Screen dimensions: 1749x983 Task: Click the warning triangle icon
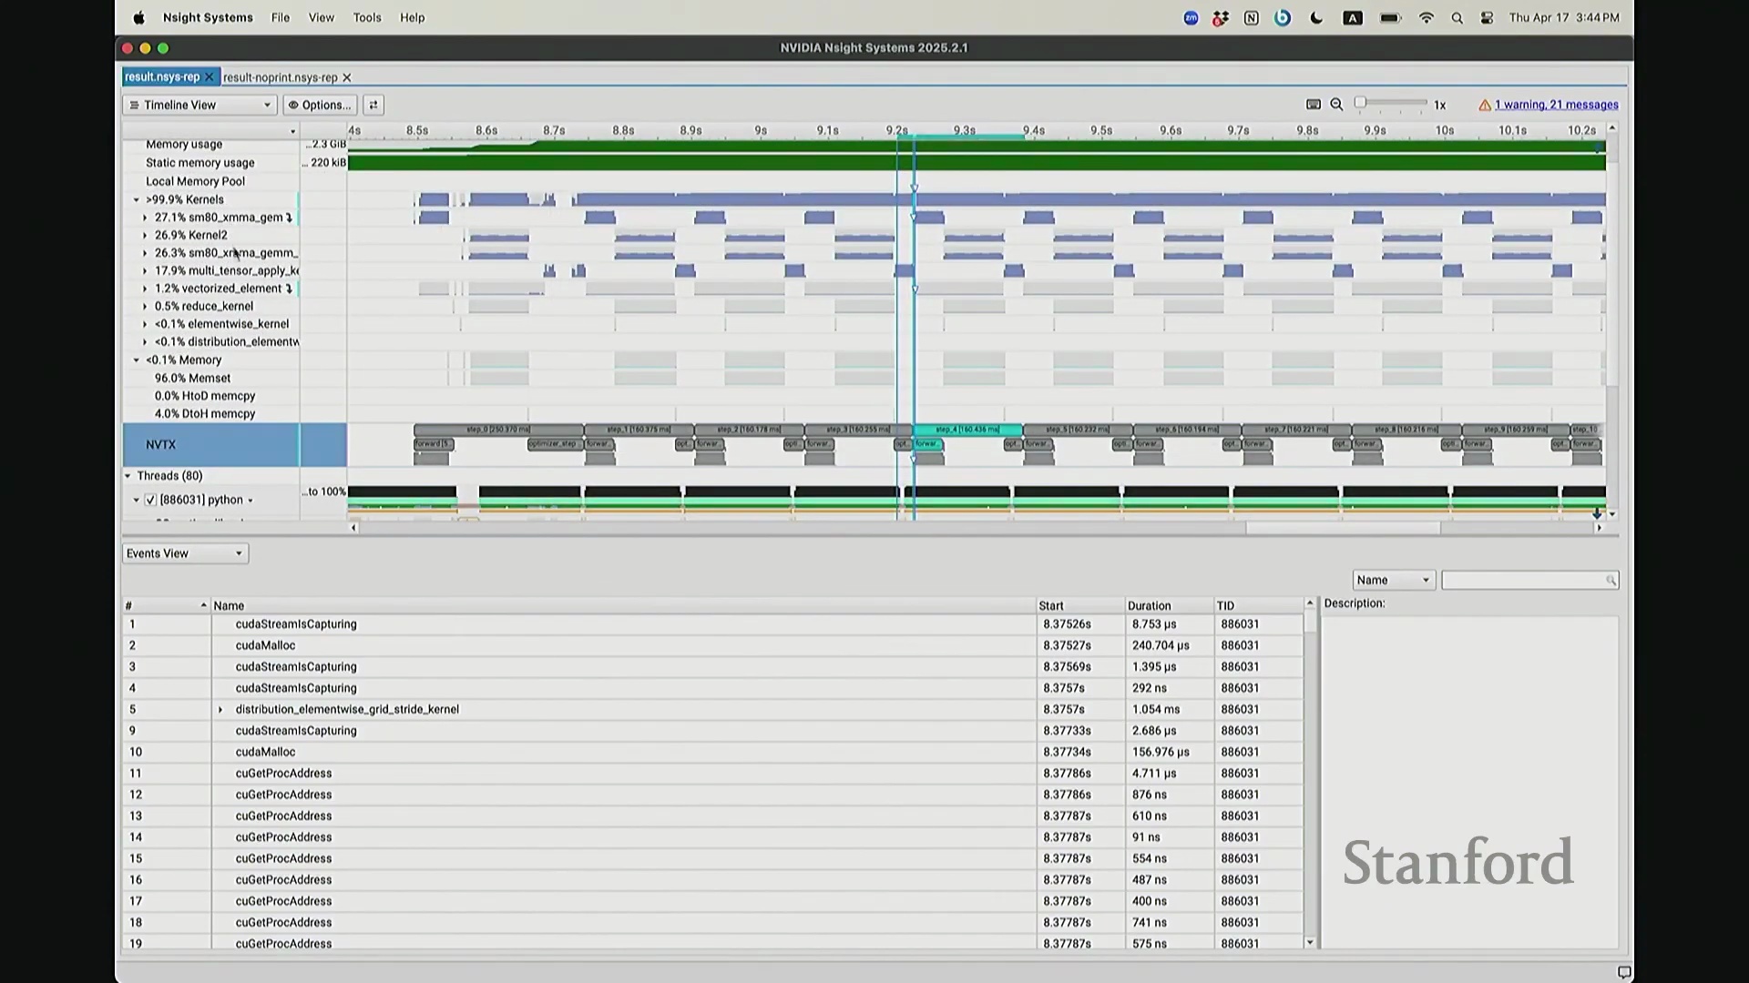[x=1485, y=106]
